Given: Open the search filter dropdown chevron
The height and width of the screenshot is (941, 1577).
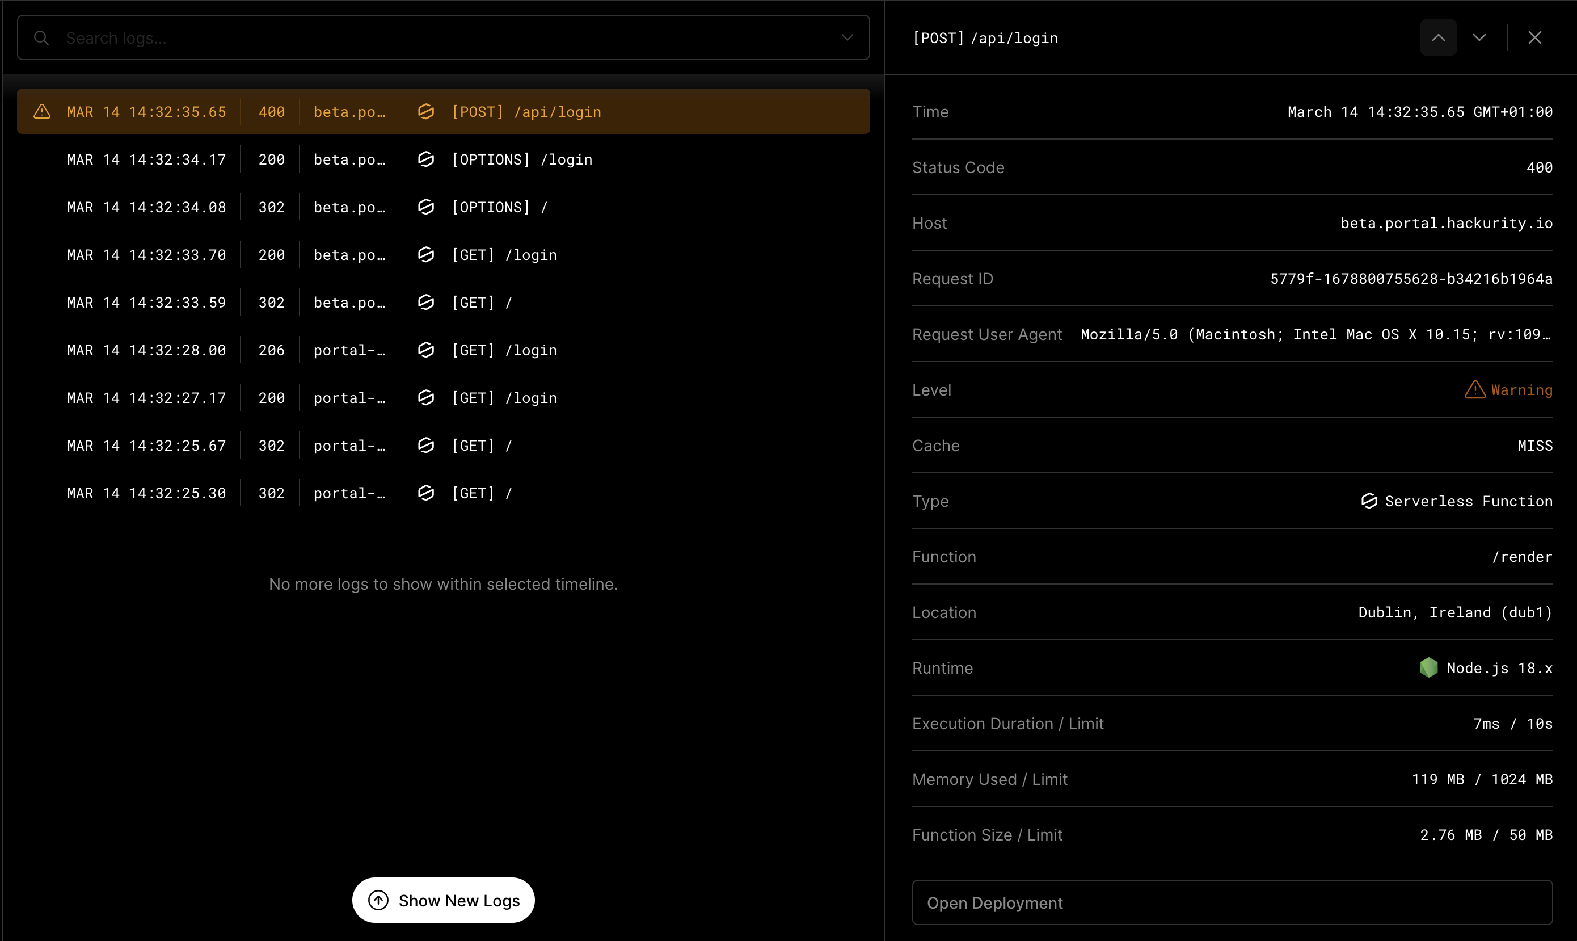Looking at the screenshot, I should (847, 37).
